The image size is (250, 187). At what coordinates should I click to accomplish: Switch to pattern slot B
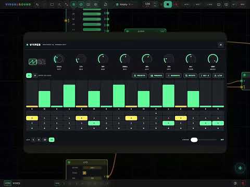pos(35,75)
